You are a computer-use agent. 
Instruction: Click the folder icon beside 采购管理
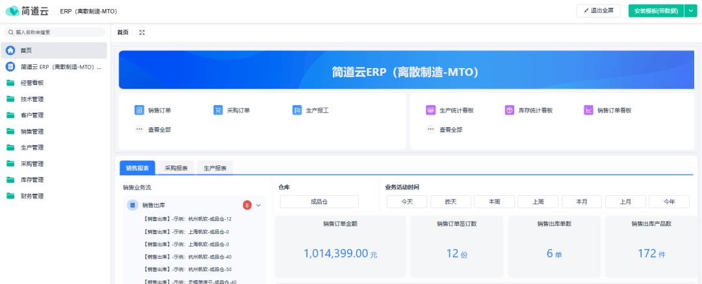click(x=10, y=163)
